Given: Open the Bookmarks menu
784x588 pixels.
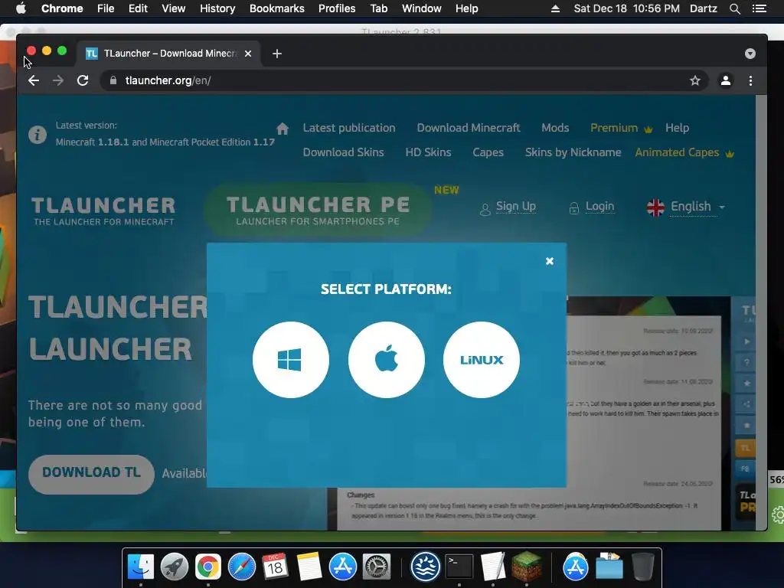Looking at the screenshot, I should (x=277, y=8).
